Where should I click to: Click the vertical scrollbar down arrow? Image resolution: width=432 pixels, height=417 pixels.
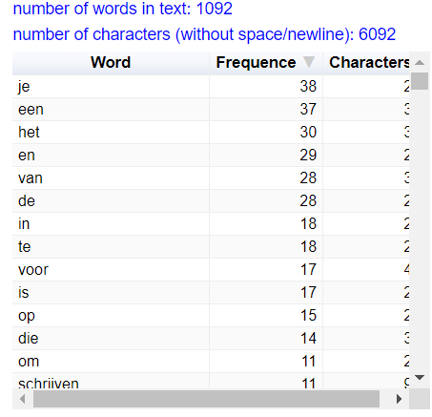(x=420, y=377)
